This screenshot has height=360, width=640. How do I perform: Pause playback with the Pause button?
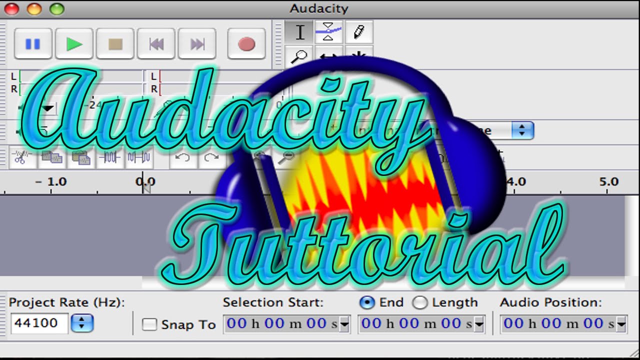click(33, 44)
